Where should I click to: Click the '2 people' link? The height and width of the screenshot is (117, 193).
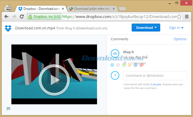tap(156, 84)
